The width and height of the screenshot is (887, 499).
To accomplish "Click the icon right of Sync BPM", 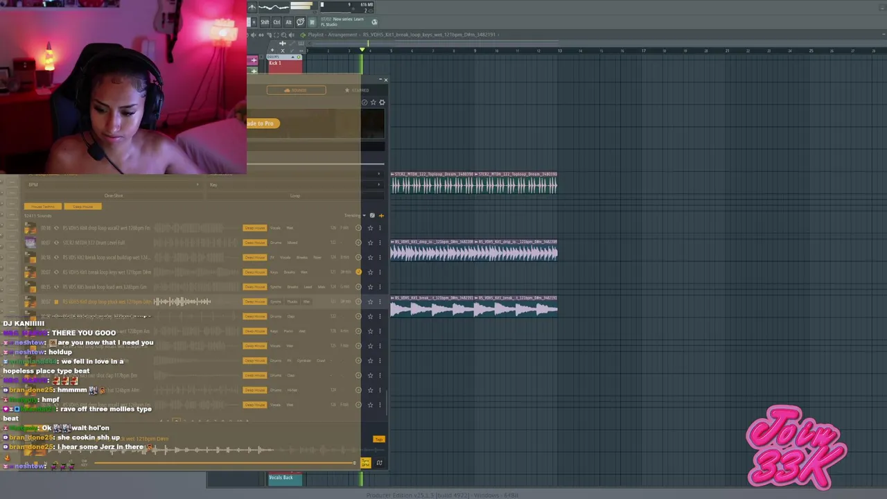I will [x=379, y=462].
